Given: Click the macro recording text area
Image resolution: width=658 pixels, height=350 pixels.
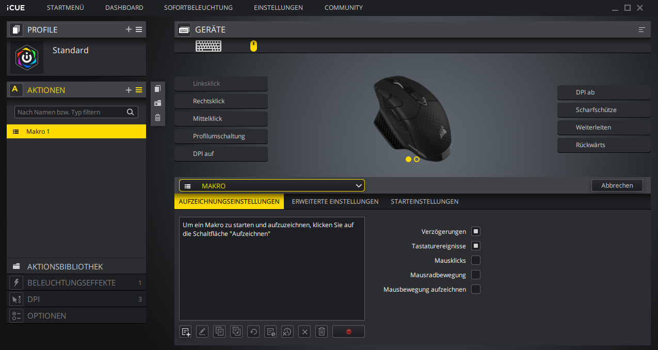Looking at the screenshot, I should [x=272, y=268].
